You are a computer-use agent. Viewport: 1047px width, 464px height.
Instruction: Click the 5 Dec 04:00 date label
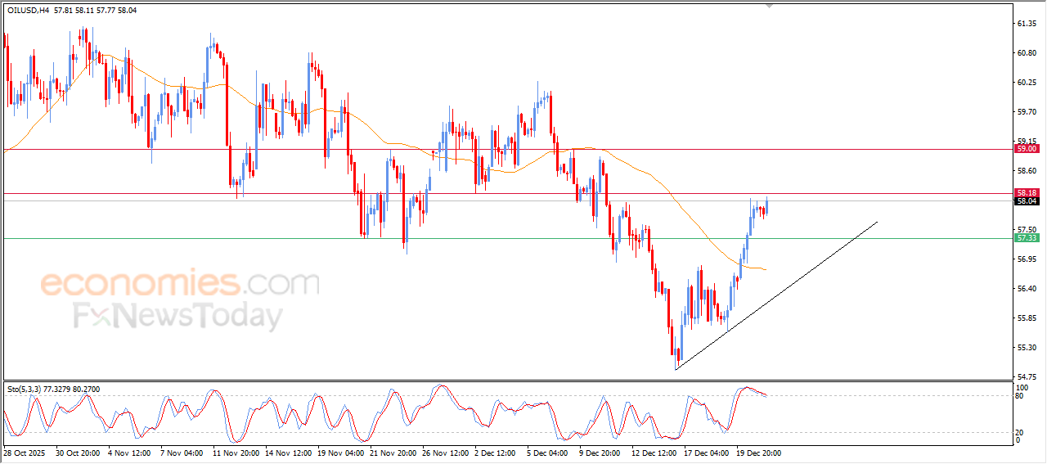[548, 452]
